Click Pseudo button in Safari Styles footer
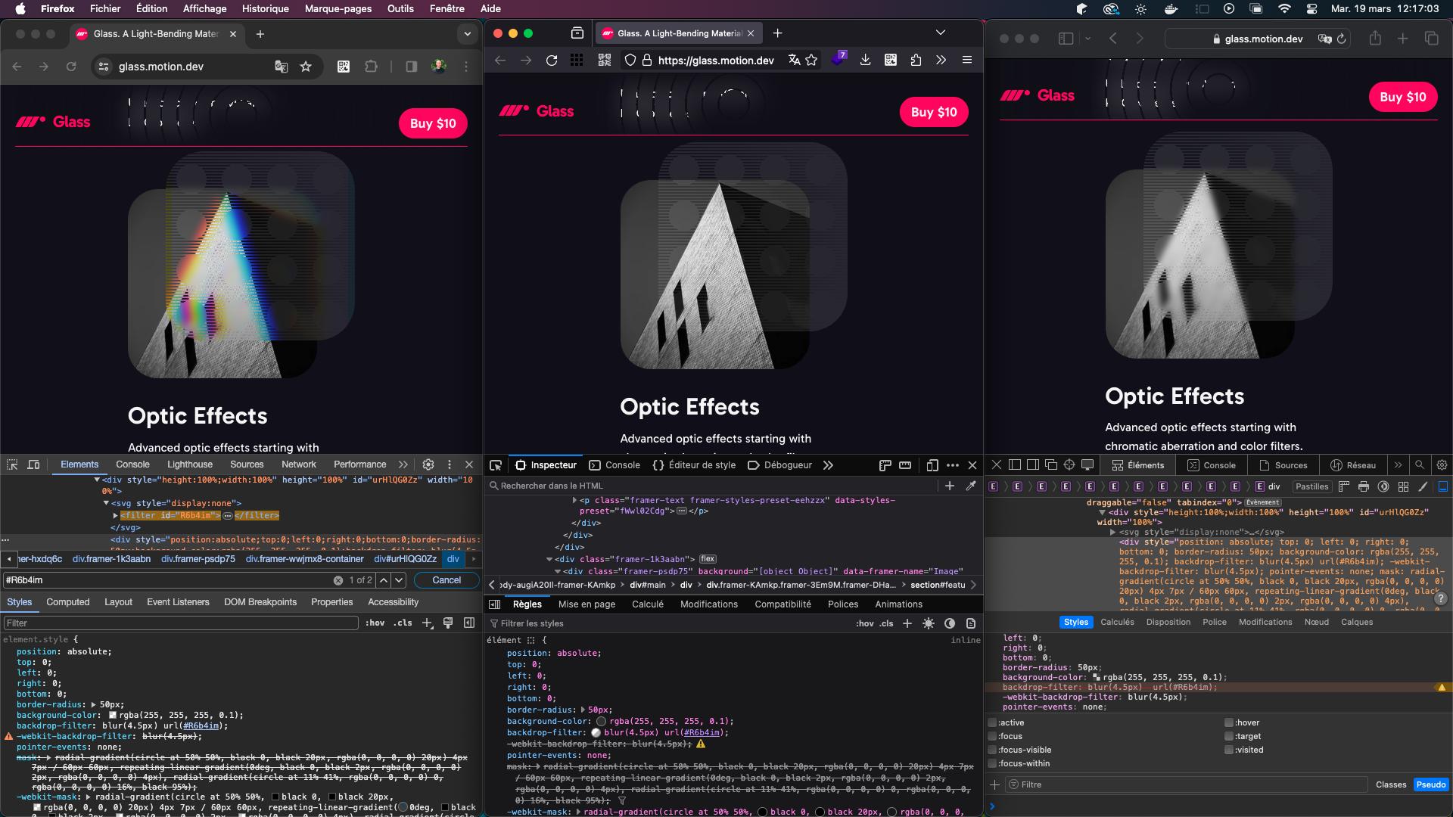The image size is (1453, 817). [x=1431, y=784]
